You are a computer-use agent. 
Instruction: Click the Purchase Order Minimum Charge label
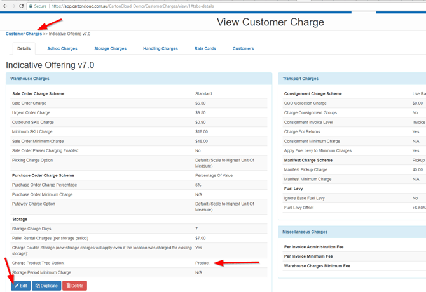pos(43,194)
